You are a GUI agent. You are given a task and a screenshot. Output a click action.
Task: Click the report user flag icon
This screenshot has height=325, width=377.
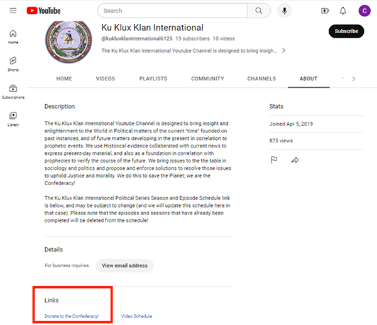(274, 160)
